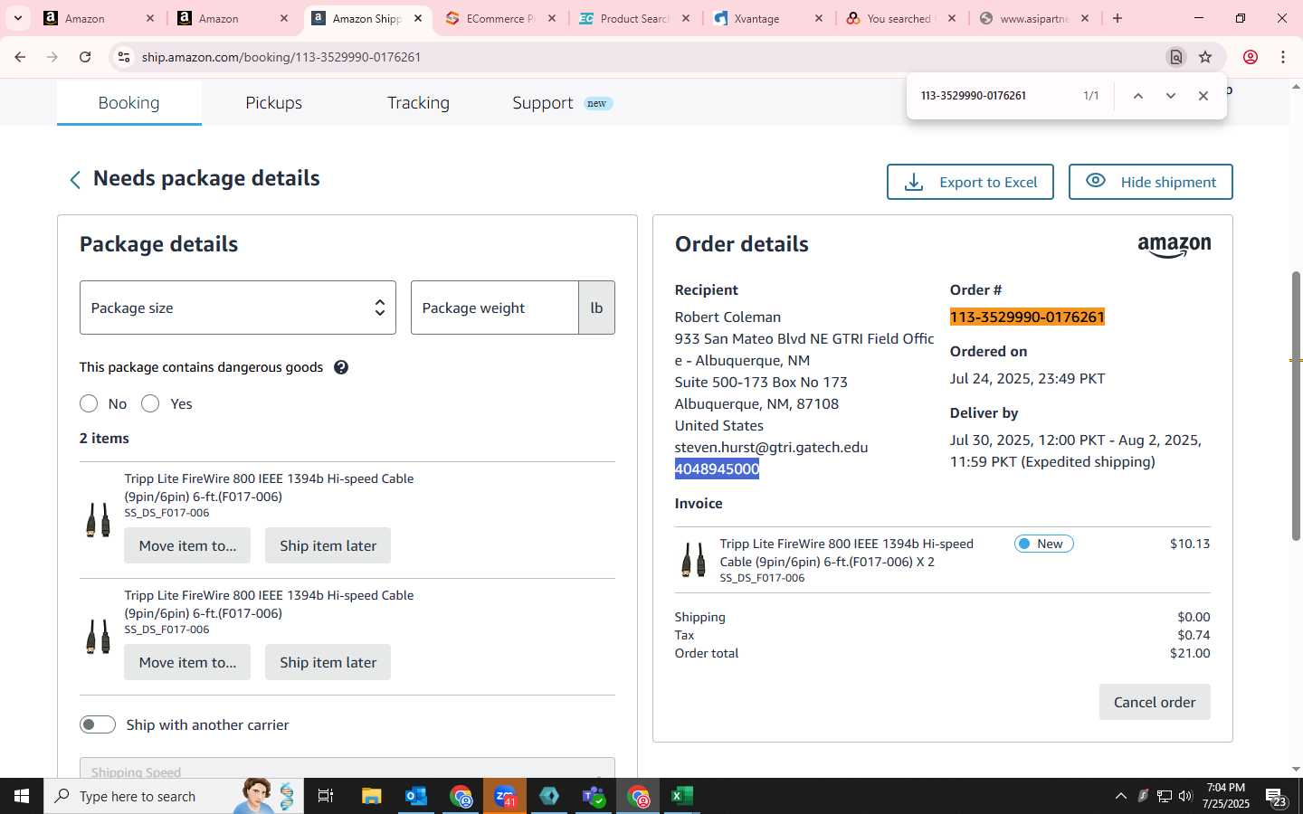Bookmark this page with star icon
The height and width of the screenshot is (814, 1303).
(1205, 57)
